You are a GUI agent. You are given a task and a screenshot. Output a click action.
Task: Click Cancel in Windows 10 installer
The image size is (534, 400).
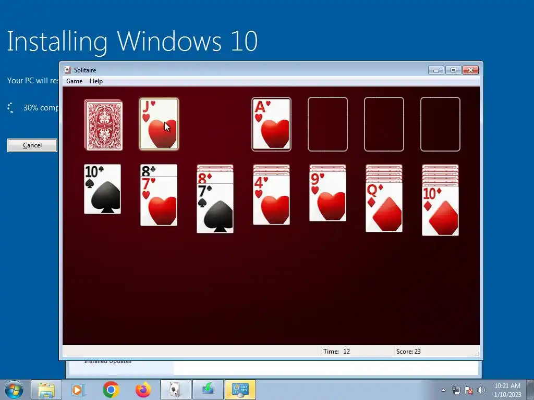pyautogui.click(x=32, y=145)
